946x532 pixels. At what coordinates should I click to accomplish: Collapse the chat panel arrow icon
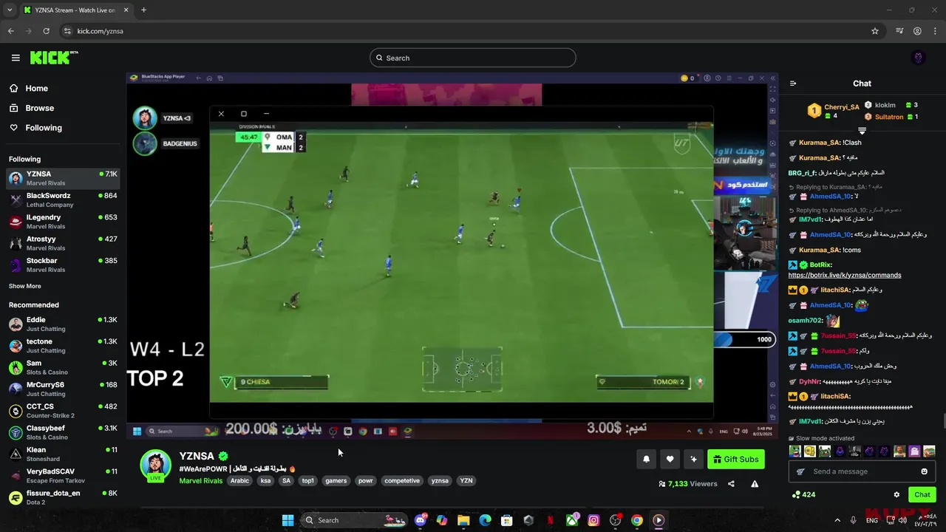coord(793,83)
